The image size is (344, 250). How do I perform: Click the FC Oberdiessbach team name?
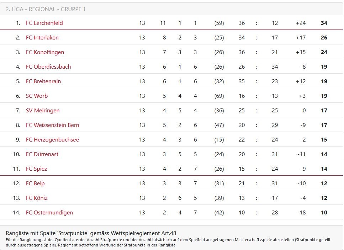(48, 67)
